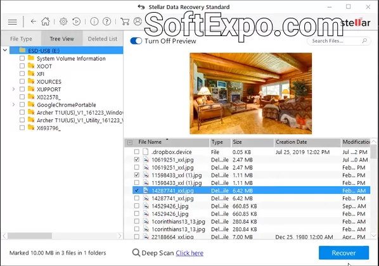Click the XOURCES deleted folder icon
379x266 pixels.
[x=31, y=81]
